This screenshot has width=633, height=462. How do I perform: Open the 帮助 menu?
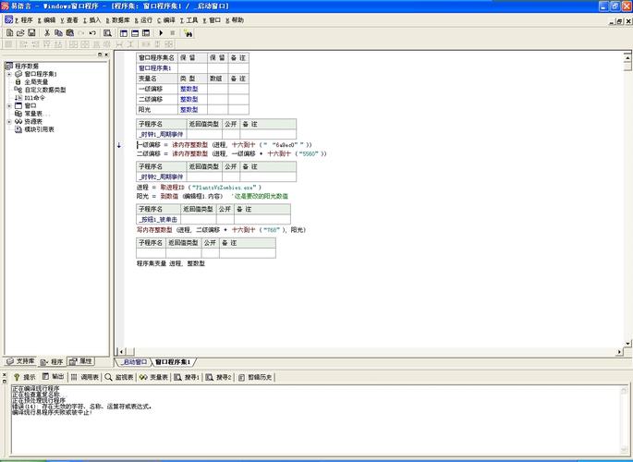coord(235,19)
